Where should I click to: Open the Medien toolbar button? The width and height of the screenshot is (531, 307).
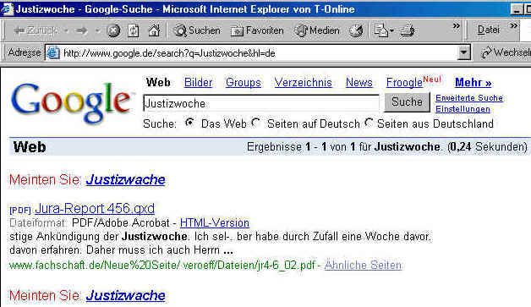pos(317,30)
